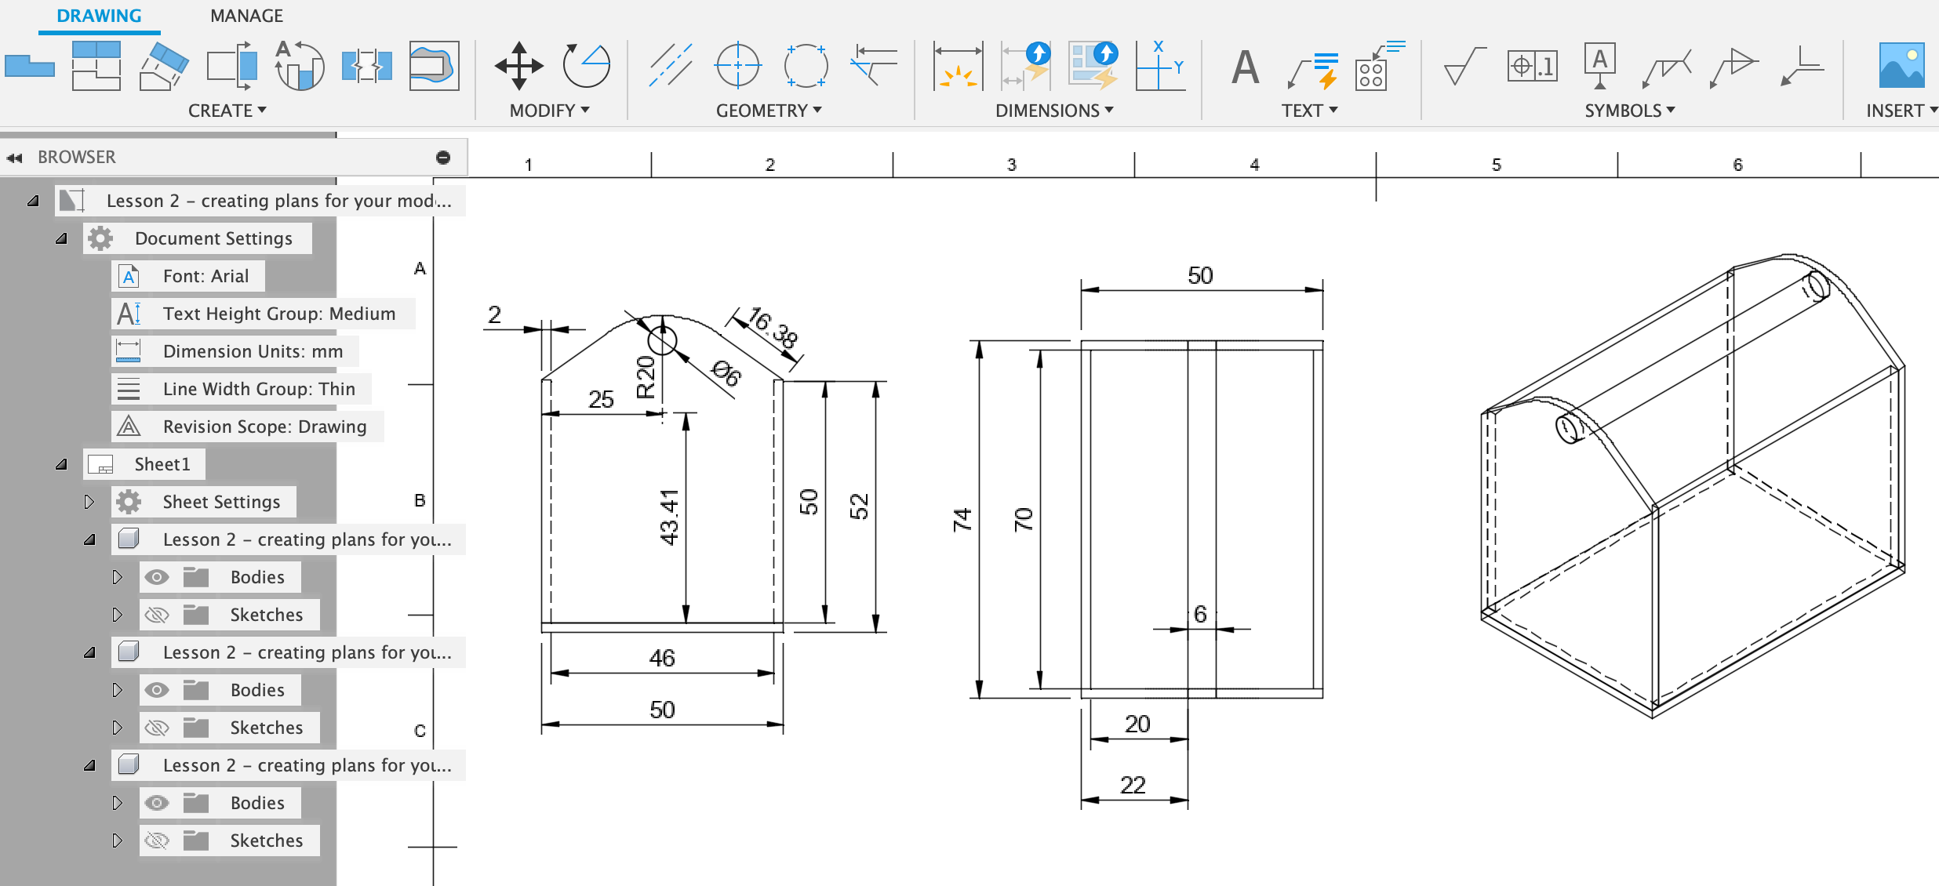The image size is (1939, 886).
Task: Hide the first Bodies folder
Action: pos(157,578)
